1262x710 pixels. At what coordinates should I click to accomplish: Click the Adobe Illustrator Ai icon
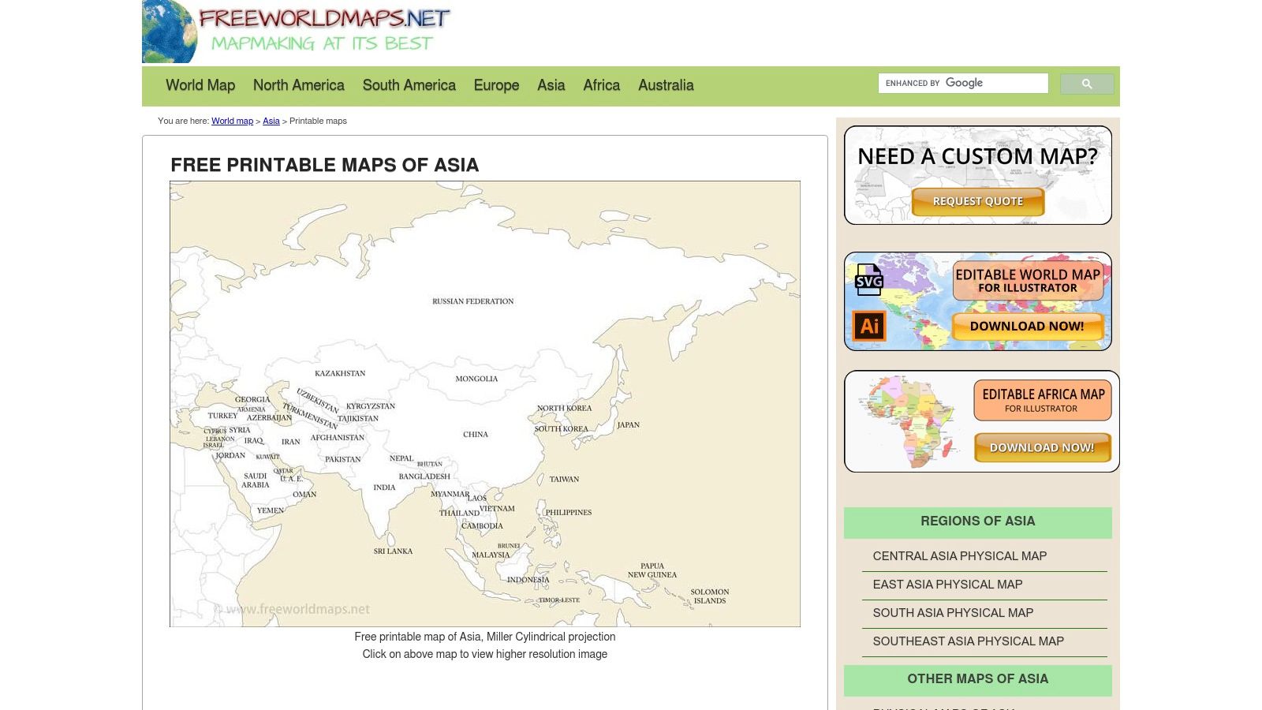tap(868, 324)
